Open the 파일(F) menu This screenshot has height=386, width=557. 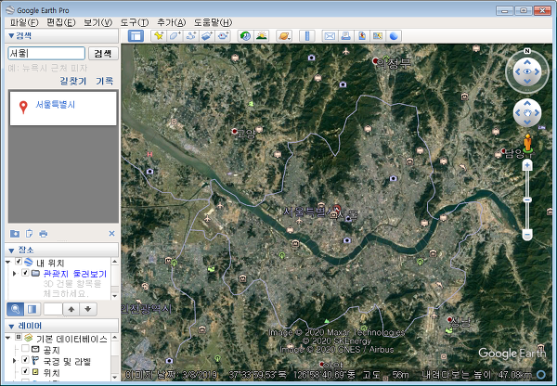24,22
